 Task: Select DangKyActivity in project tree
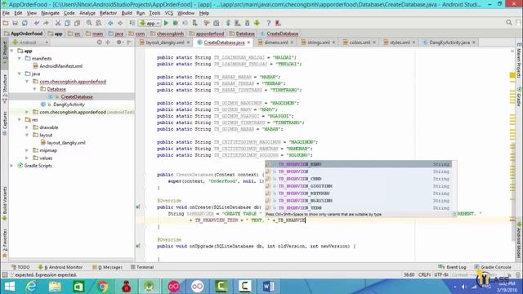click(69, 105)
